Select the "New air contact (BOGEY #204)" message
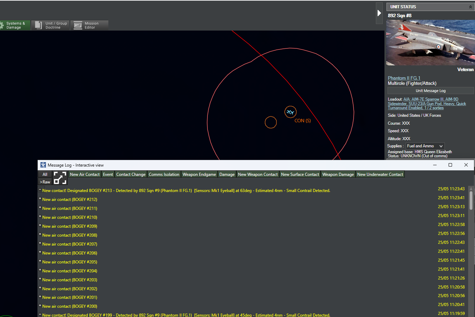Image resolution: width=475 pixels, height=317 pixels. 70,271
